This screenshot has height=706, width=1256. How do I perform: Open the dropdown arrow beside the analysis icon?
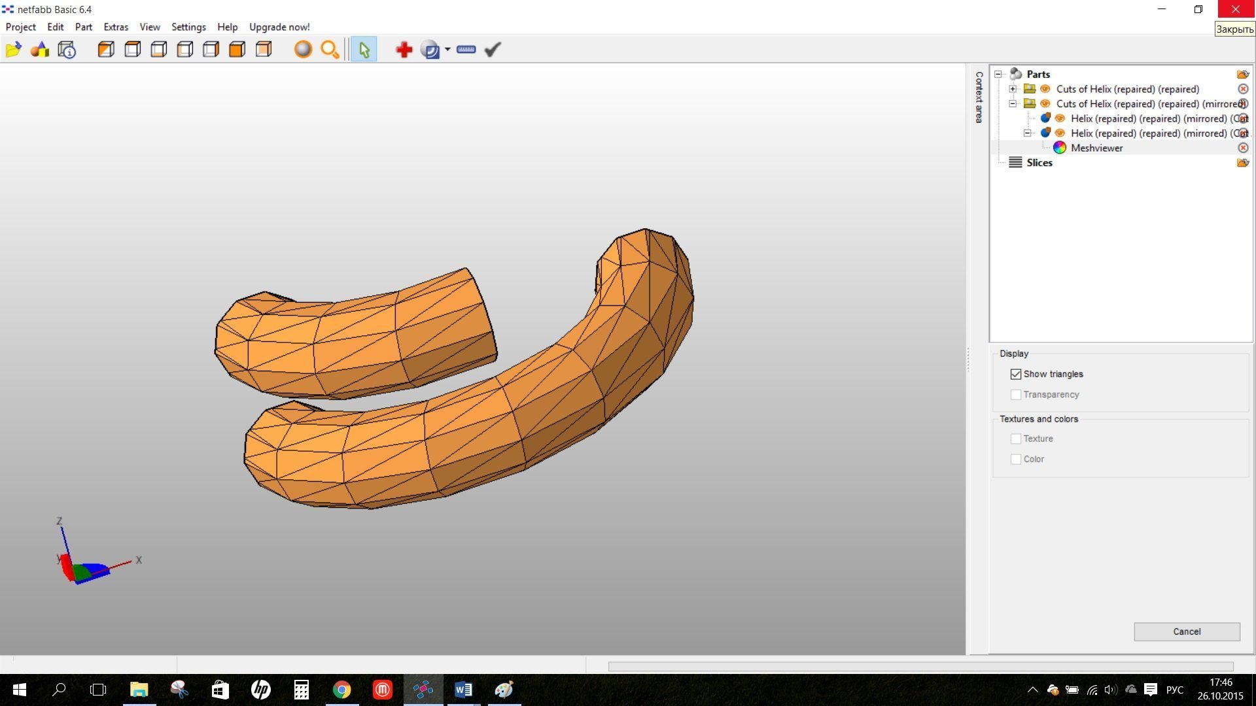(447, 50)
